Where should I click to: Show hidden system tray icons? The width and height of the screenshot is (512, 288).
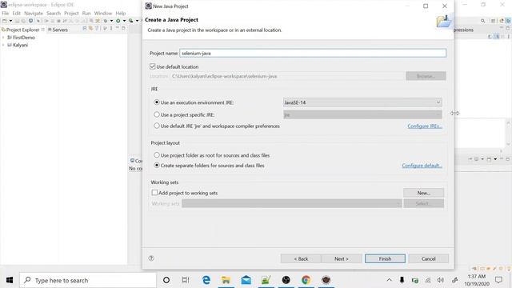(390, 280)
